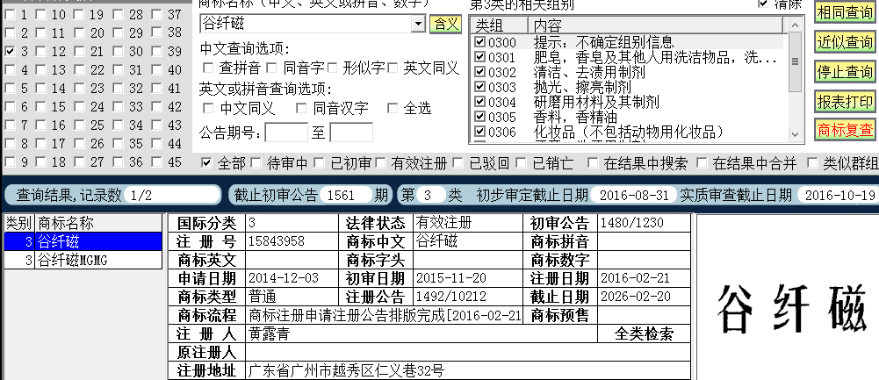The width and height of the screenshot is (879, 380).
Task: Click the 全类检索 button
Action: [645, 334]
